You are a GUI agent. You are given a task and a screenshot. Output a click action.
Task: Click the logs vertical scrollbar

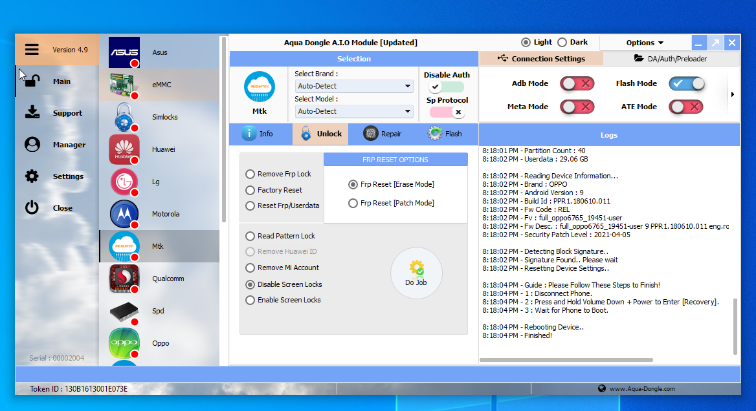735,326
